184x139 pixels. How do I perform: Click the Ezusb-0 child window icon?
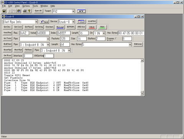point(4,16)
